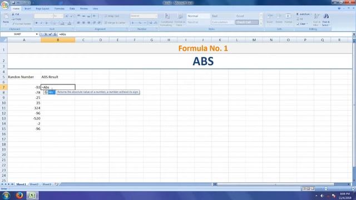356x200 pixels.
Task: Center text horizontally
Action: (83, 23)
